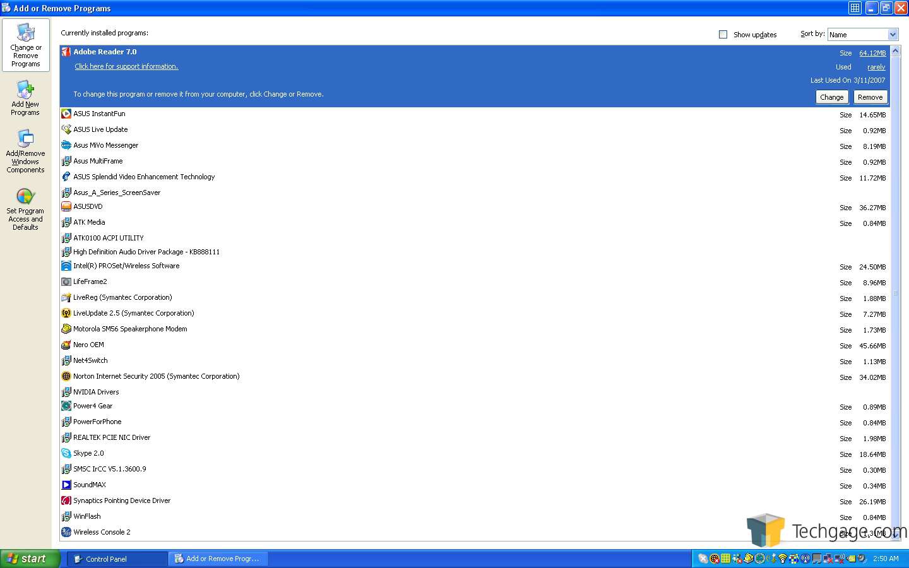Click the rarely usage link

click(876, 67)
